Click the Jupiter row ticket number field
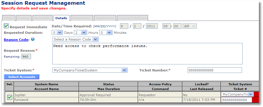Screen dimensions: 263x107 pos(237,100)
